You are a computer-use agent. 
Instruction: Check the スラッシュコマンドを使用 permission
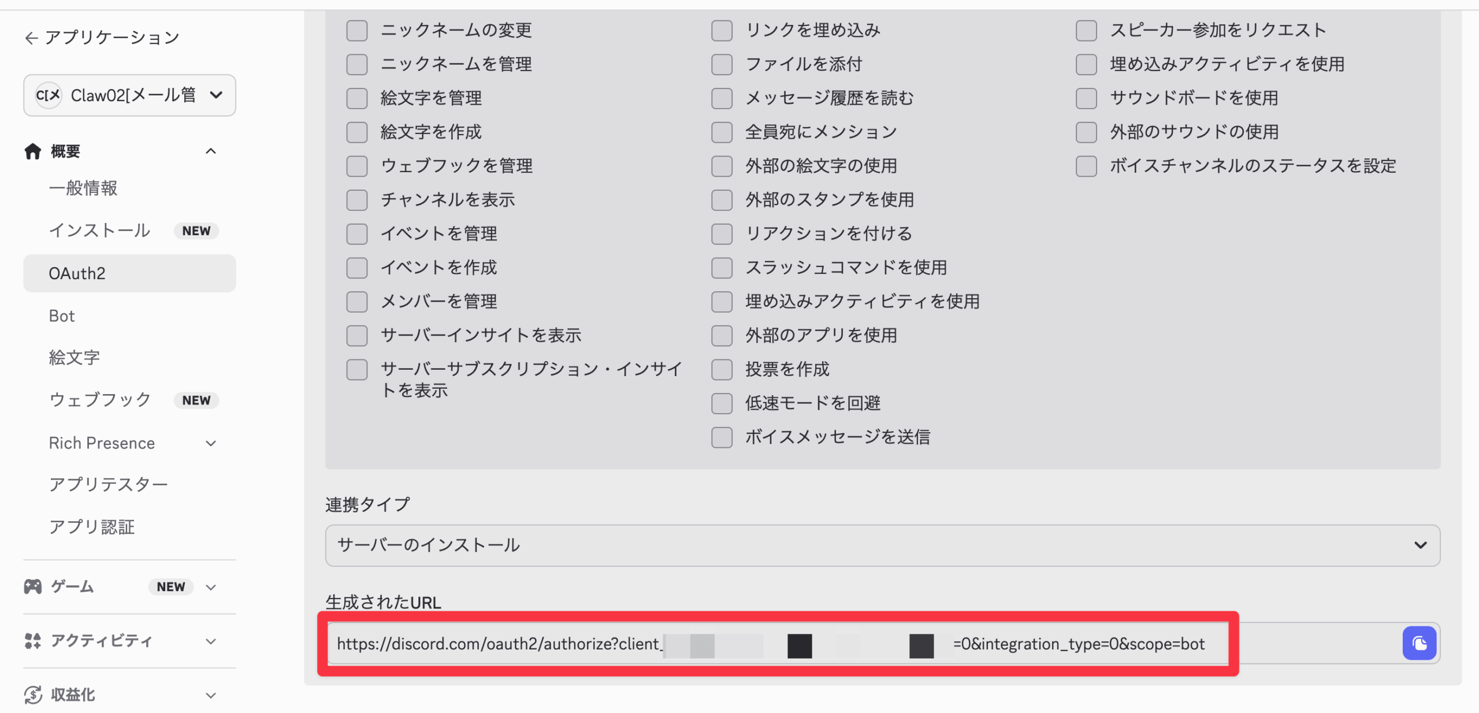click(x=722, y=268)
